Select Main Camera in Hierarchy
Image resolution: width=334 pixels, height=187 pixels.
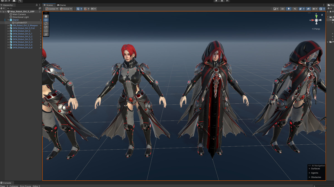click(x=19, y=14)
